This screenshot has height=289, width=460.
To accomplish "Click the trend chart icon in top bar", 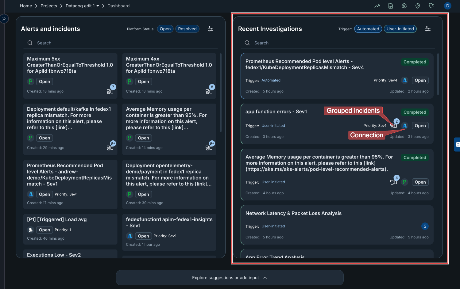I will [377, 6].
